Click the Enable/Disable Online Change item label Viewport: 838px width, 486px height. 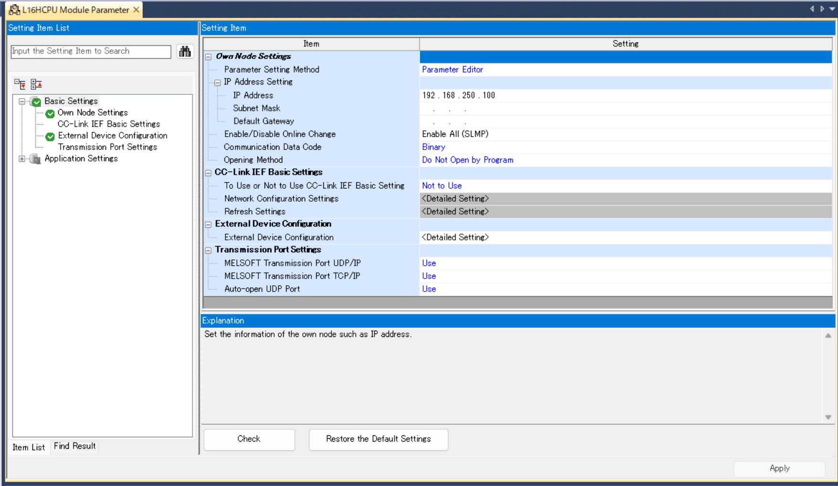point(280,134)
